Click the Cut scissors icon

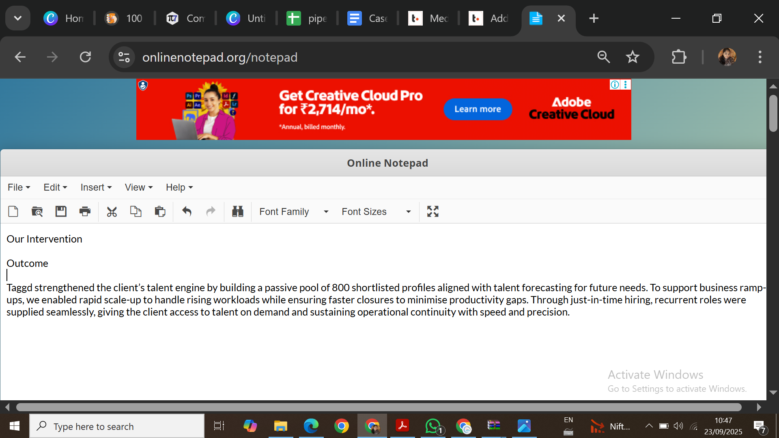(112, 212)
